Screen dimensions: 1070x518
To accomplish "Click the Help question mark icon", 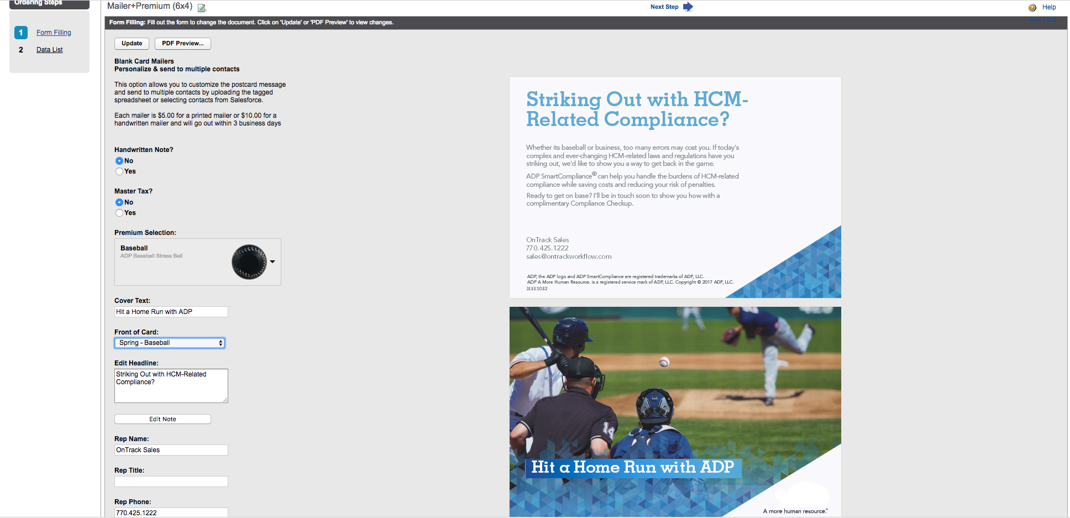I will click(x=1032, y=7).
